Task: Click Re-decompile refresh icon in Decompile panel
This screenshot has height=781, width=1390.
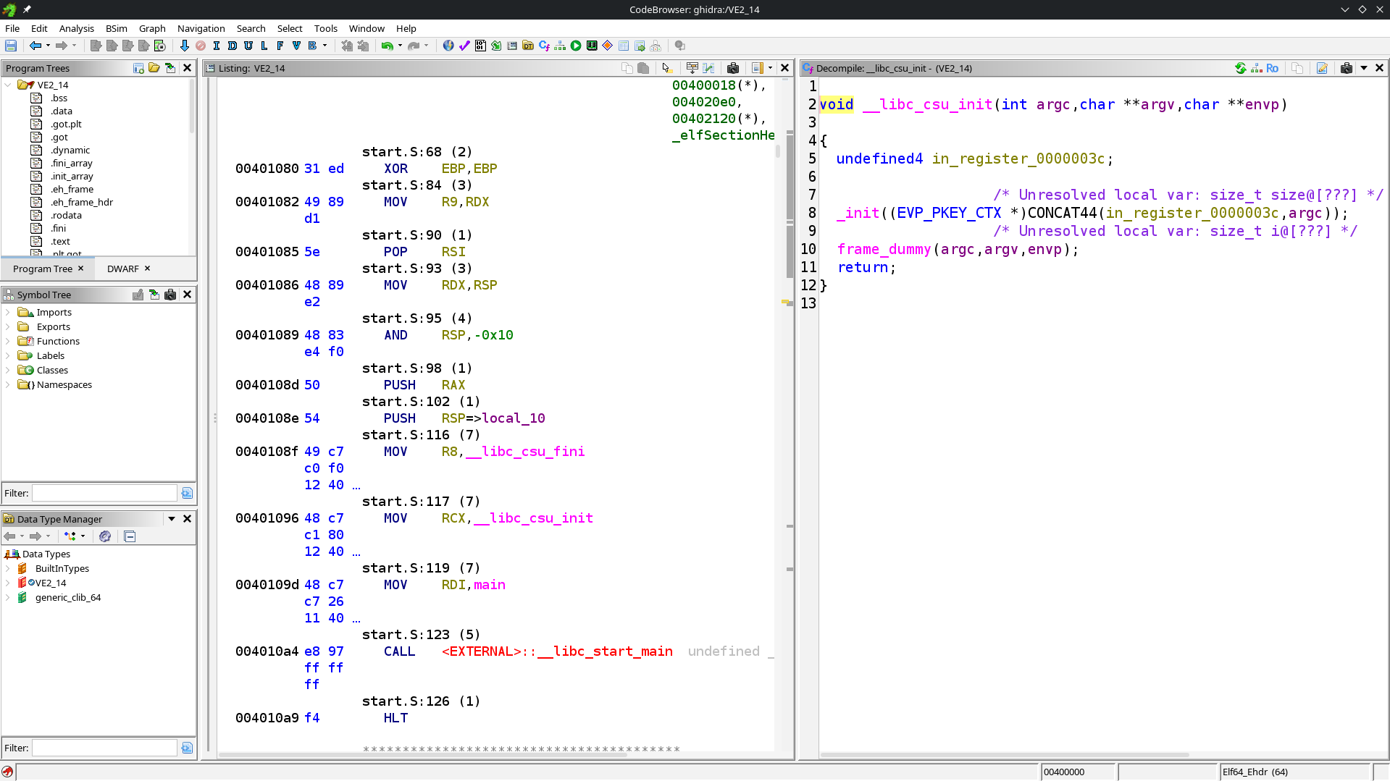Action: pos(1241,68)
